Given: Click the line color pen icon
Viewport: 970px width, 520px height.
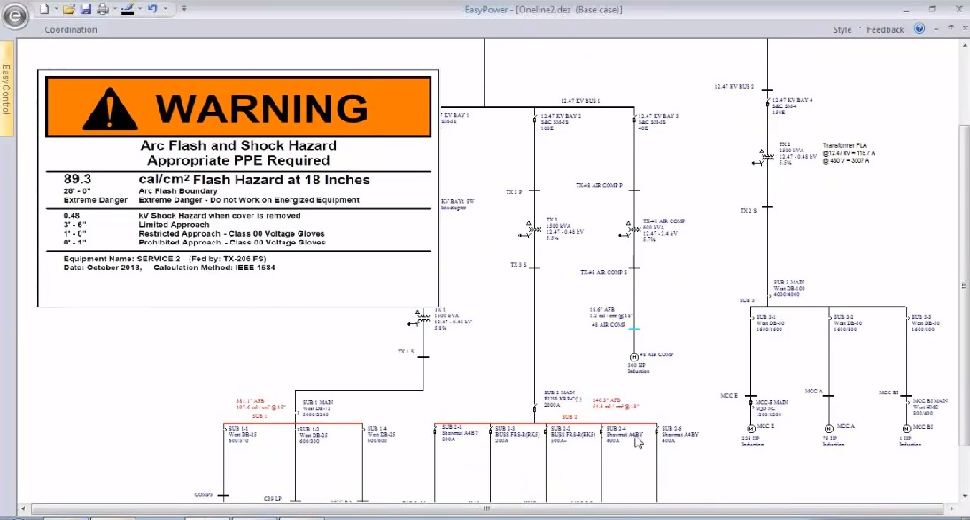Looking at the screenshot, I should point(127,9).
